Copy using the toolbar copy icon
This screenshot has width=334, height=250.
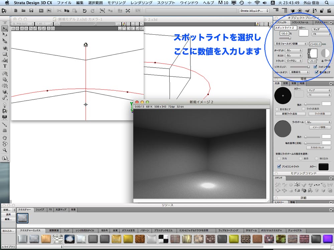tap(67, 11)
